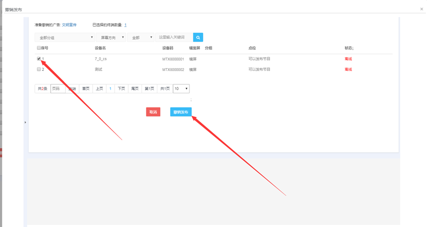Go to 首页 first page
The image size is (427, 227).
click(x=86, y=89)
